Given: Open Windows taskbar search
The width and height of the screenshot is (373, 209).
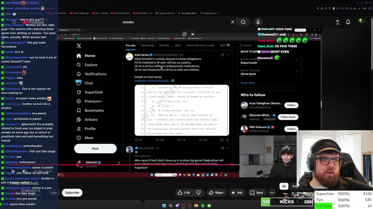Looking at the screenshot, I should [171, 206].
